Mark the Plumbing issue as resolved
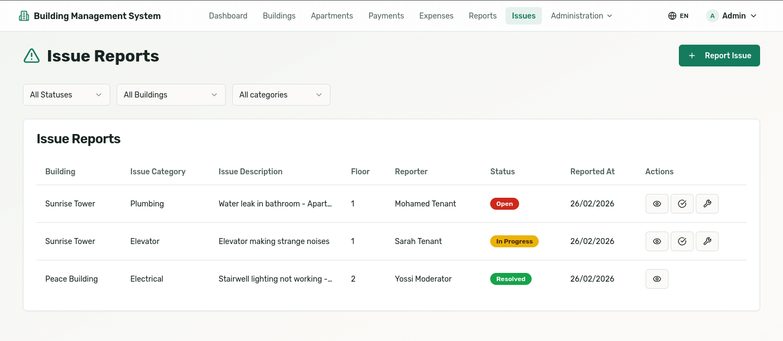 [x=682, y=204]
